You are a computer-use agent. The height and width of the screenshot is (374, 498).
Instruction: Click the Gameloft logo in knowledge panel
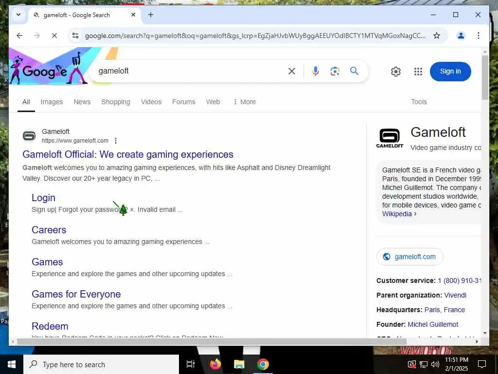(390, 138)
